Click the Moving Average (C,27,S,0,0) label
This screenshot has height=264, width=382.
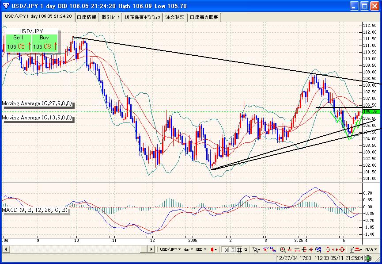pyautogui.click(x=37, y=103)
